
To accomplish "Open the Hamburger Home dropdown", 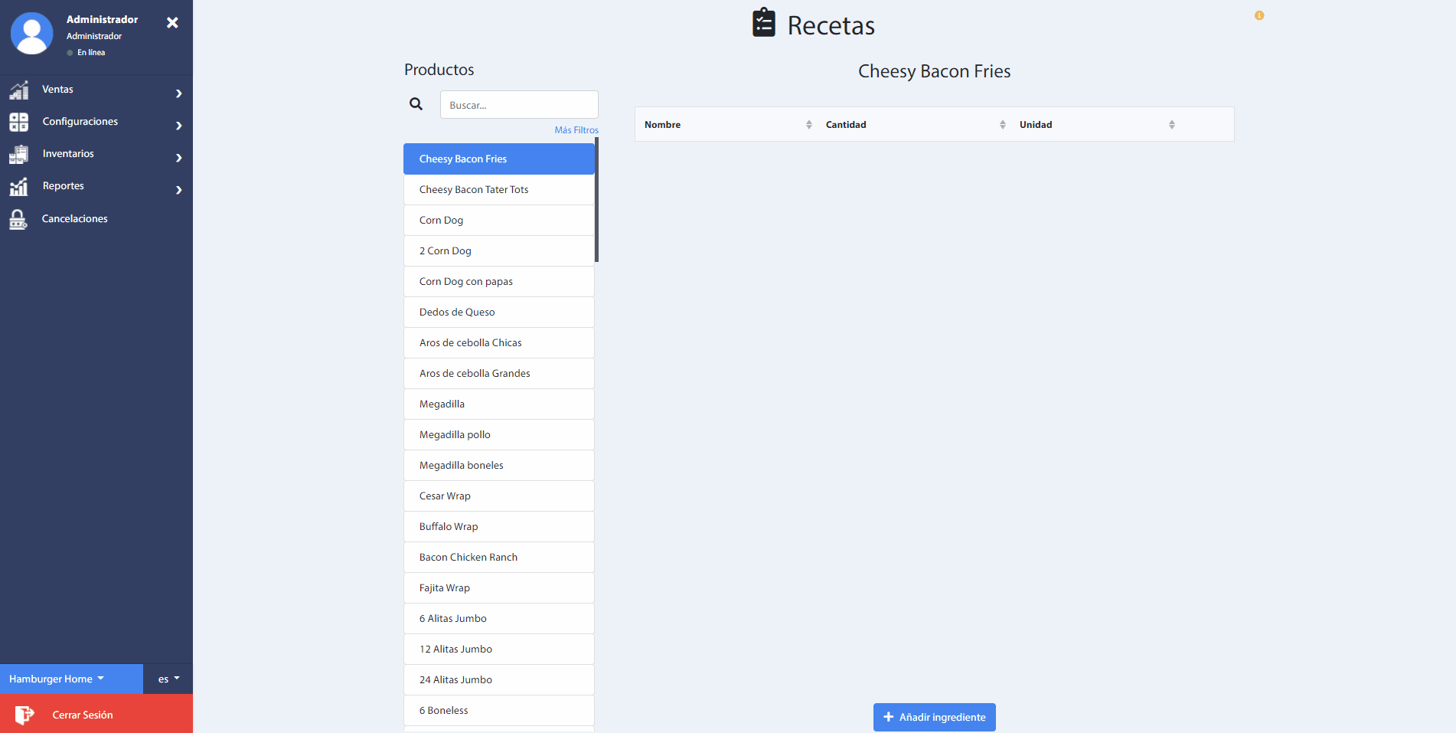I will coord(57,679).
